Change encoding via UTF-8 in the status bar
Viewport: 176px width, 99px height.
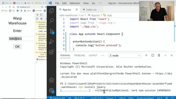click(x=122, y=98)
